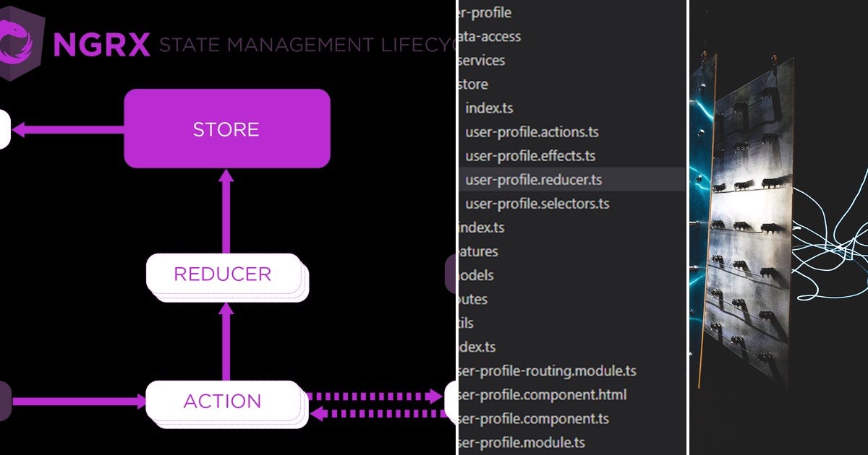Expand the features folder
Image resolution: width=868 pixels, height=455 pixels.
coord(479,251)
